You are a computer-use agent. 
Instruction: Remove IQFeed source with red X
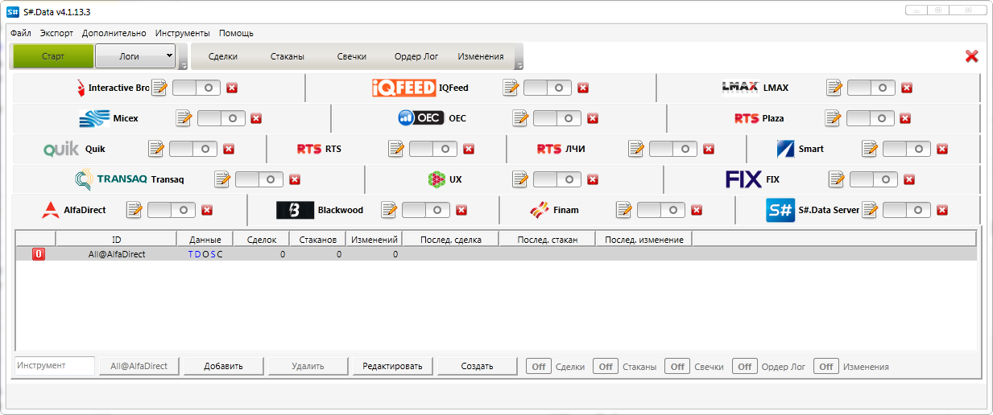pos(583,88)
